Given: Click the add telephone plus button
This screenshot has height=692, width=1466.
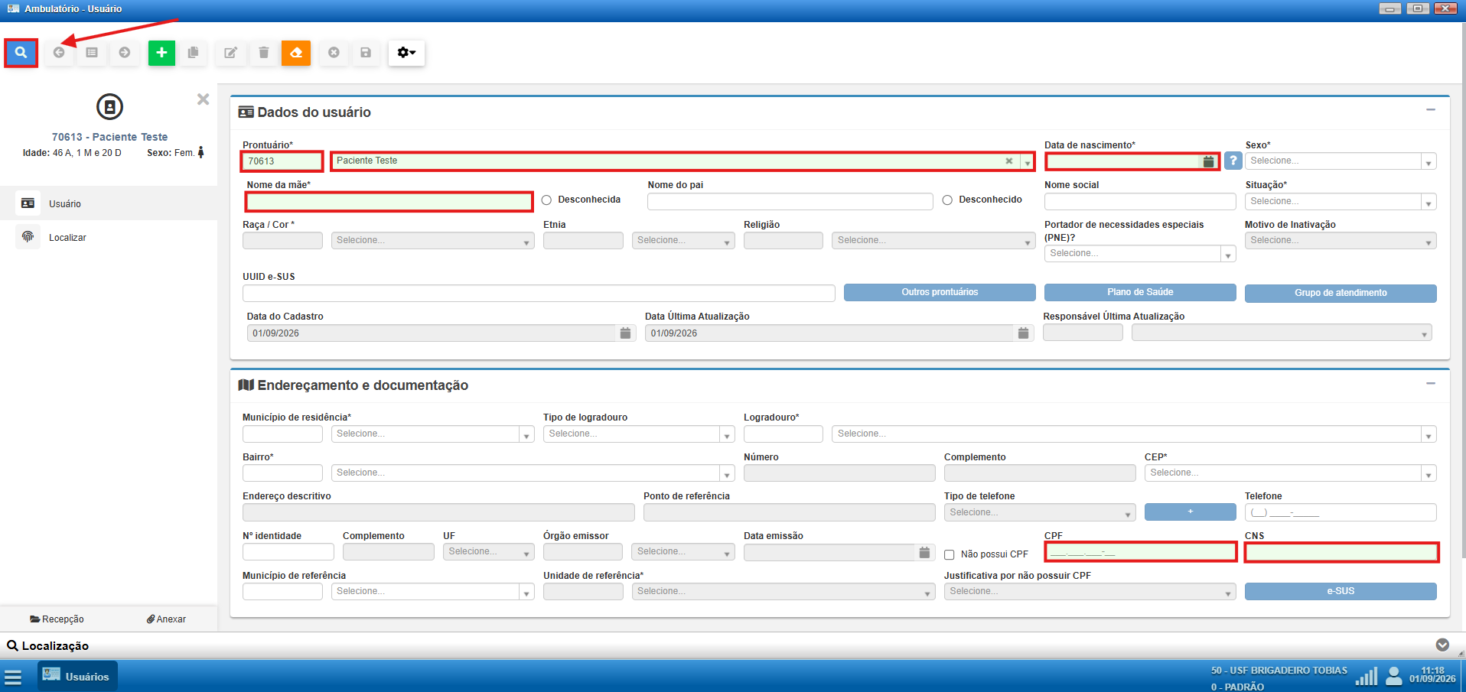Looking at the screenshot, I should 1191,512.
